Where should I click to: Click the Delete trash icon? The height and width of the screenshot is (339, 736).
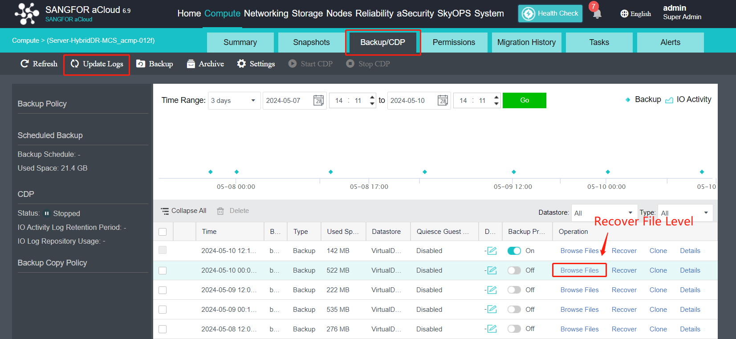point(220,211)
